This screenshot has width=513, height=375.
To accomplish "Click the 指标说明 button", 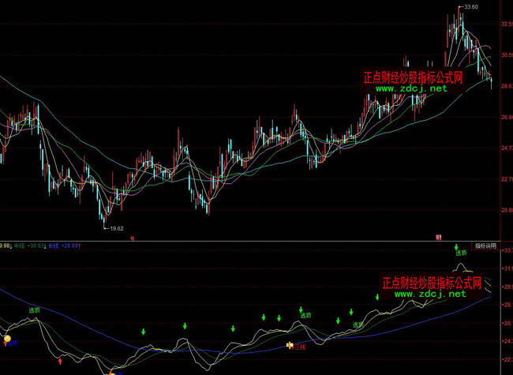I will (486, 246).
